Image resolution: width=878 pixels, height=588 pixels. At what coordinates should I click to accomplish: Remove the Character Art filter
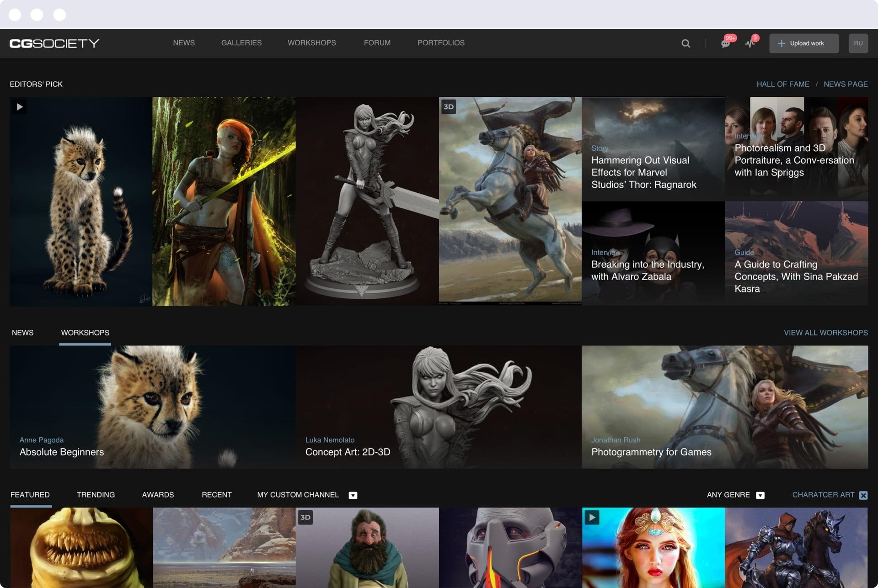click(x=863, y=495)
